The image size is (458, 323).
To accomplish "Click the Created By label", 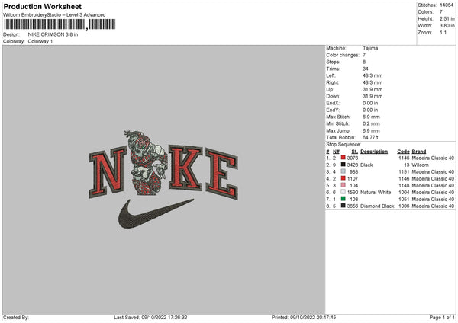I will [x=16, y=317].
